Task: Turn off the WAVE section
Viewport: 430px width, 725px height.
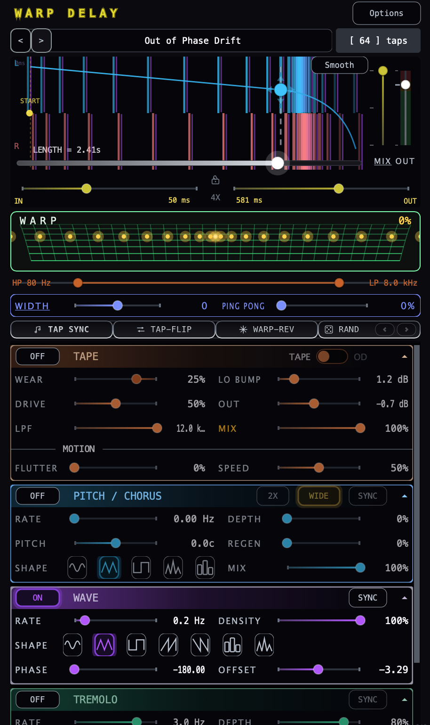Action: (x=38, y=598)
